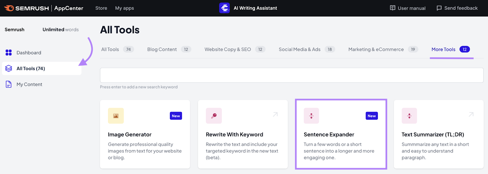Click the AI Writing Assistant title
Image resolution: width=488 pixels, height=174 pixels.
[255, 8]
